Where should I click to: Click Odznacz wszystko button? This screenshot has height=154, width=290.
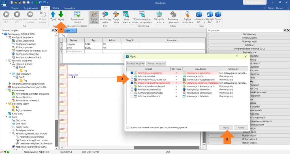(156, 64)
